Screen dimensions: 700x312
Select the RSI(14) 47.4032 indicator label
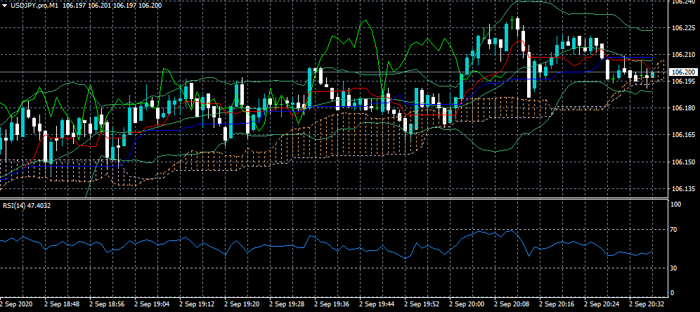point(28,206)
